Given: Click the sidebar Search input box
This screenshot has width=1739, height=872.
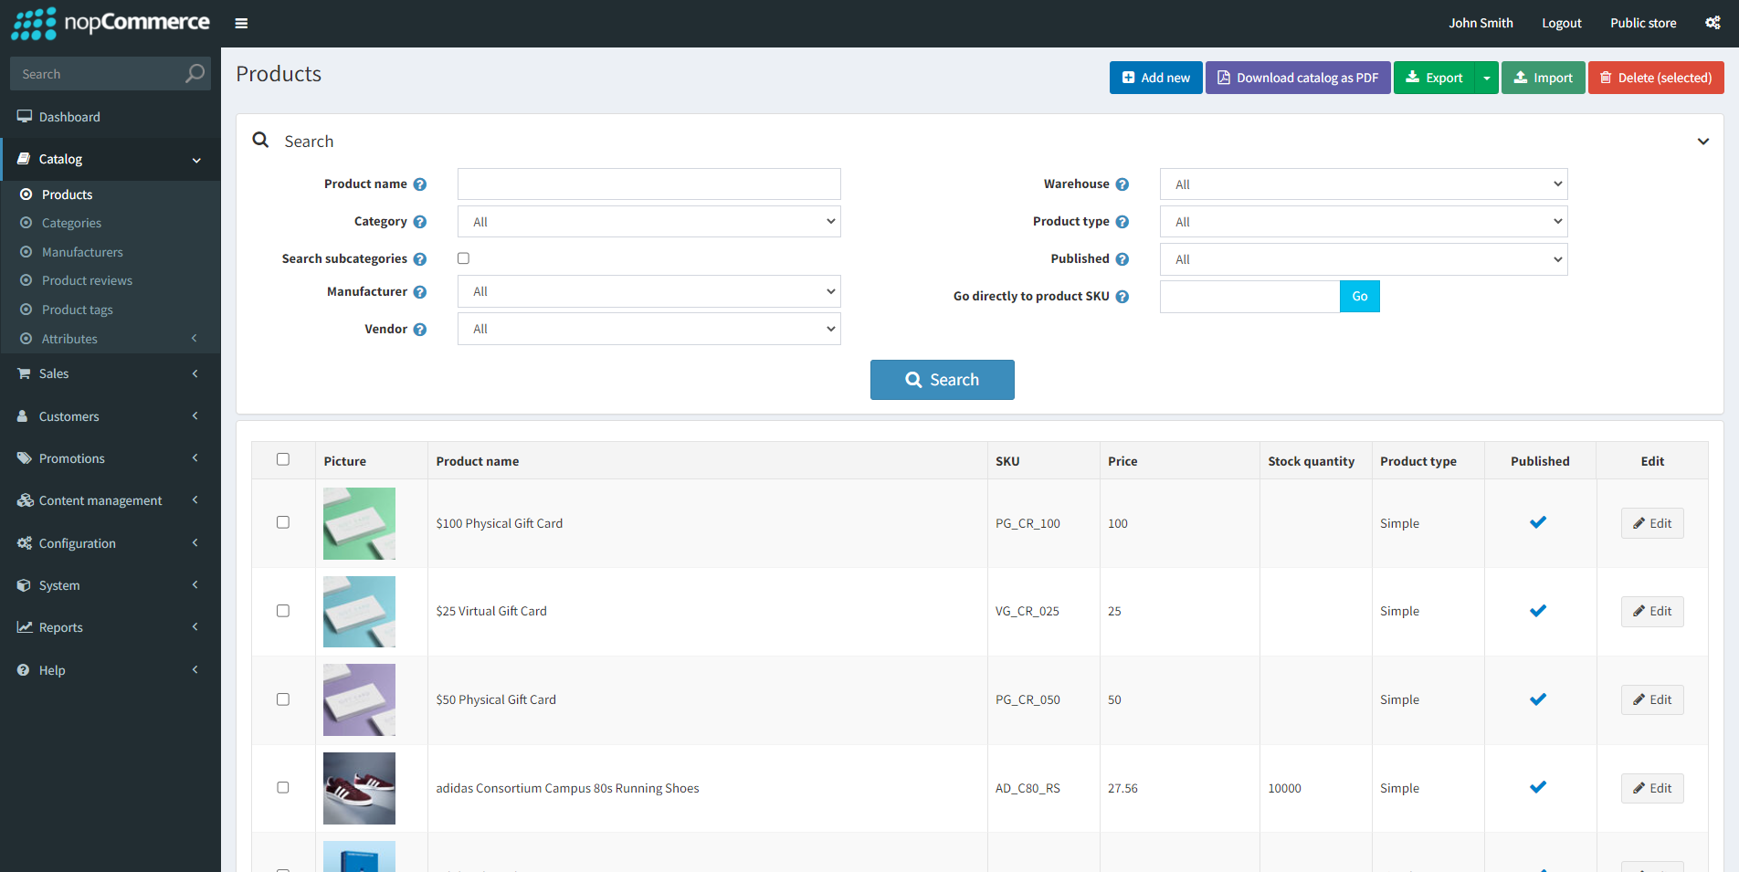Looking at the screenshot, I should [x=97, y=74].
